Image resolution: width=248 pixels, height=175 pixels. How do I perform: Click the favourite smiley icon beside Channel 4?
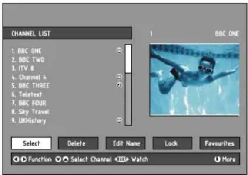point(119,77)
